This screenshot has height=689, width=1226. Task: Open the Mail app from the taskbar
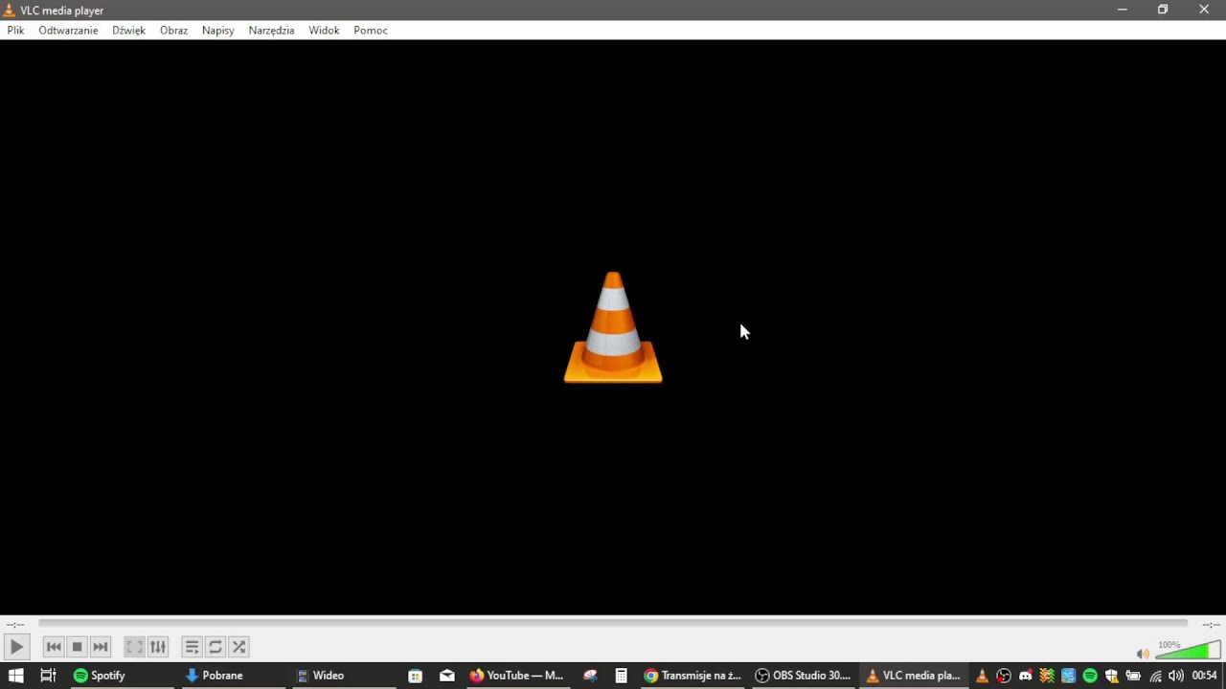point(446,676)
